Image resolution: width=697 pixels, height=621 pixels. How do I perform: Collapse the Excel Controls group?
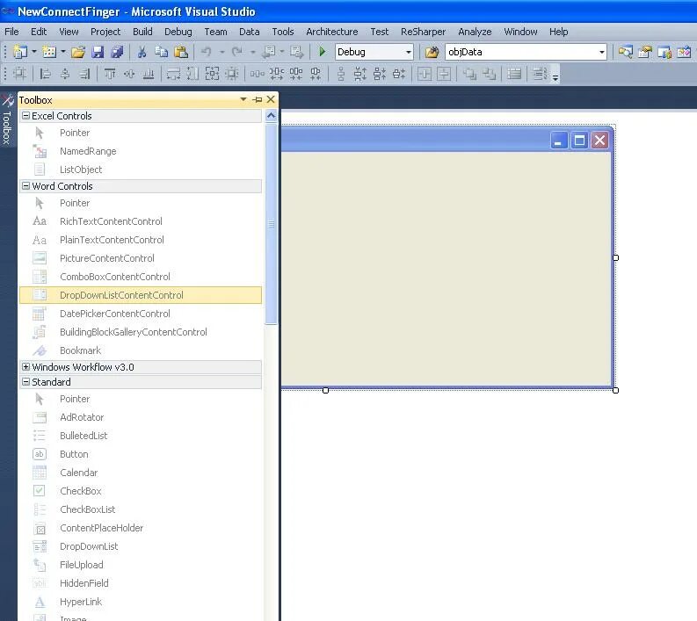[25, 115]
